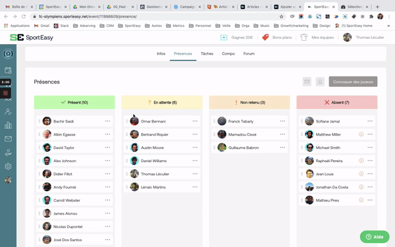Screen dimensions: 395x247
Task: Click the En attente (6) column header
Action: click(162, 102)
